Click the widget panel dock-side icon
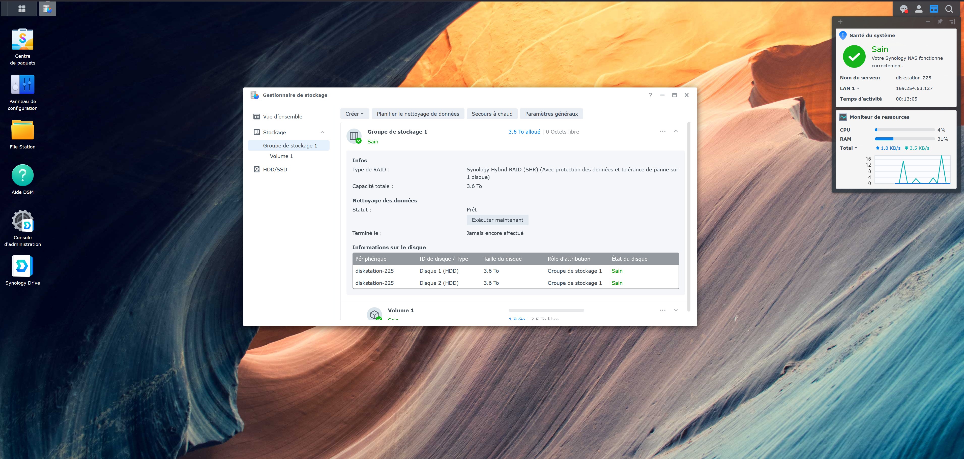The width and height of the screenshot is (964, 459). coord(952,22)
